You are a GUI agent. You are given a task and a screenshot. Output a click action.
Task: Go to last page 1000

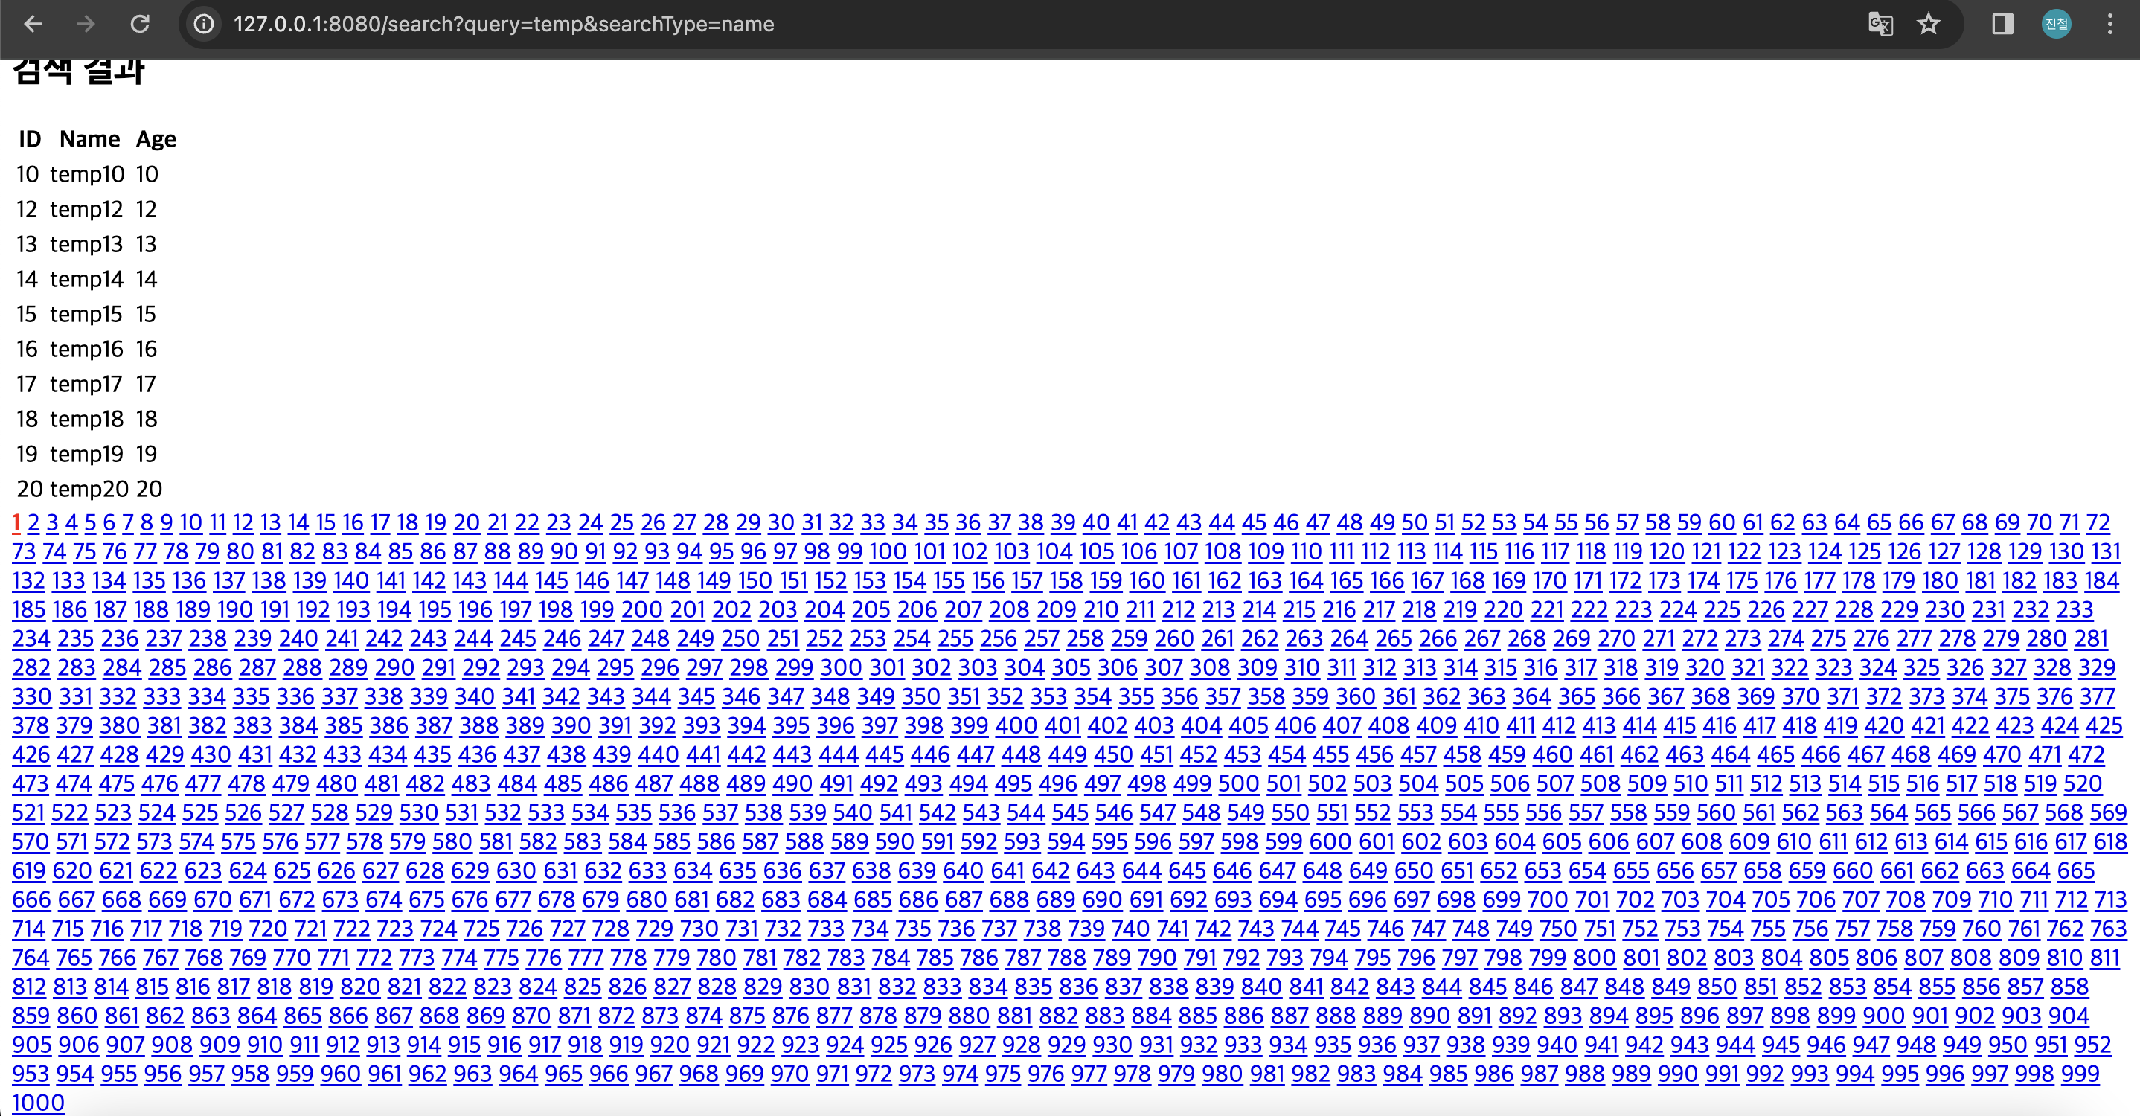coord(37,1103)
